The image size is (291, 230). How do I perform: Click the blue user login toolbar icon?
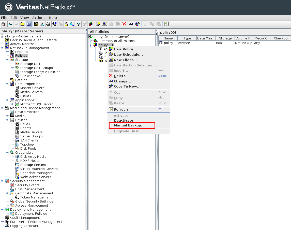tap(72, 24)
